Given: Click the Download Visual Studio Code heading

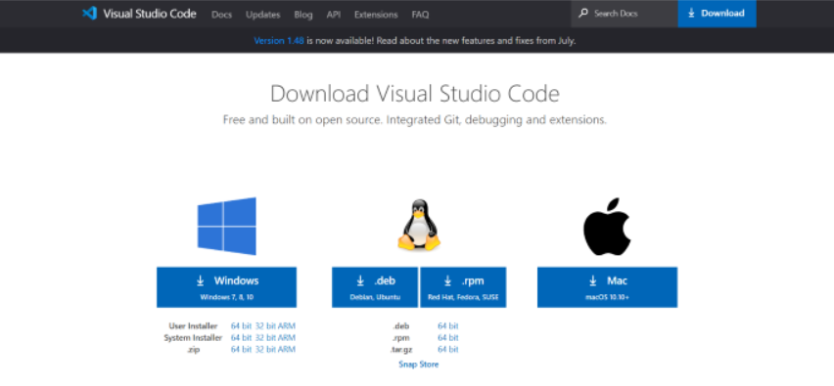Looking at the screenshot, I should [415, 94].
